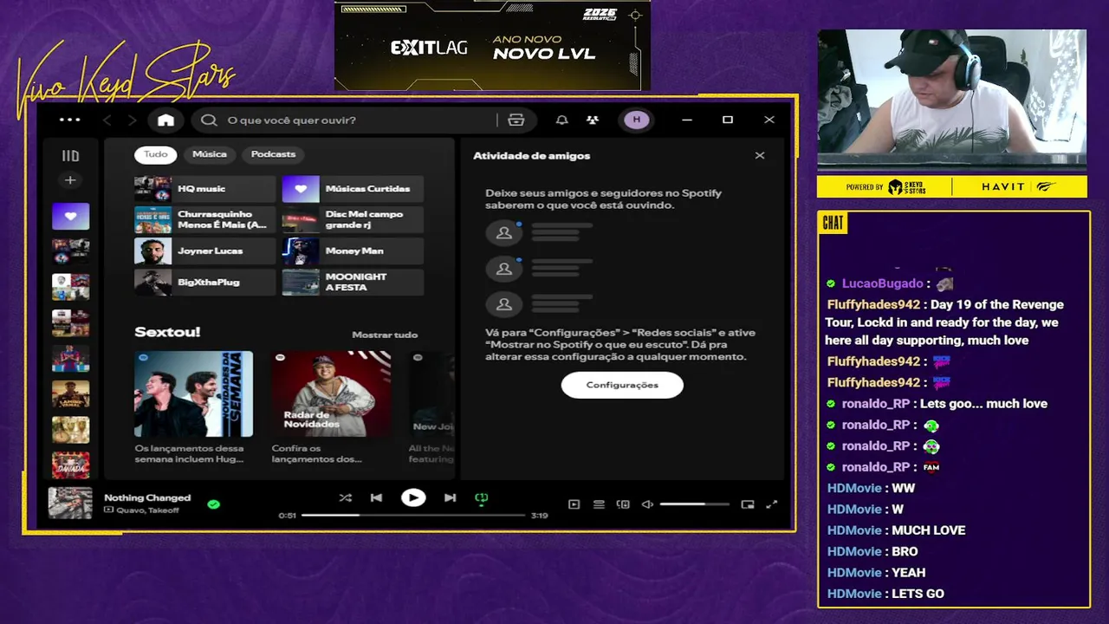The image size is (1109, 624).
Task: Open the HQ music playlist tile
Action: [205, 189]
